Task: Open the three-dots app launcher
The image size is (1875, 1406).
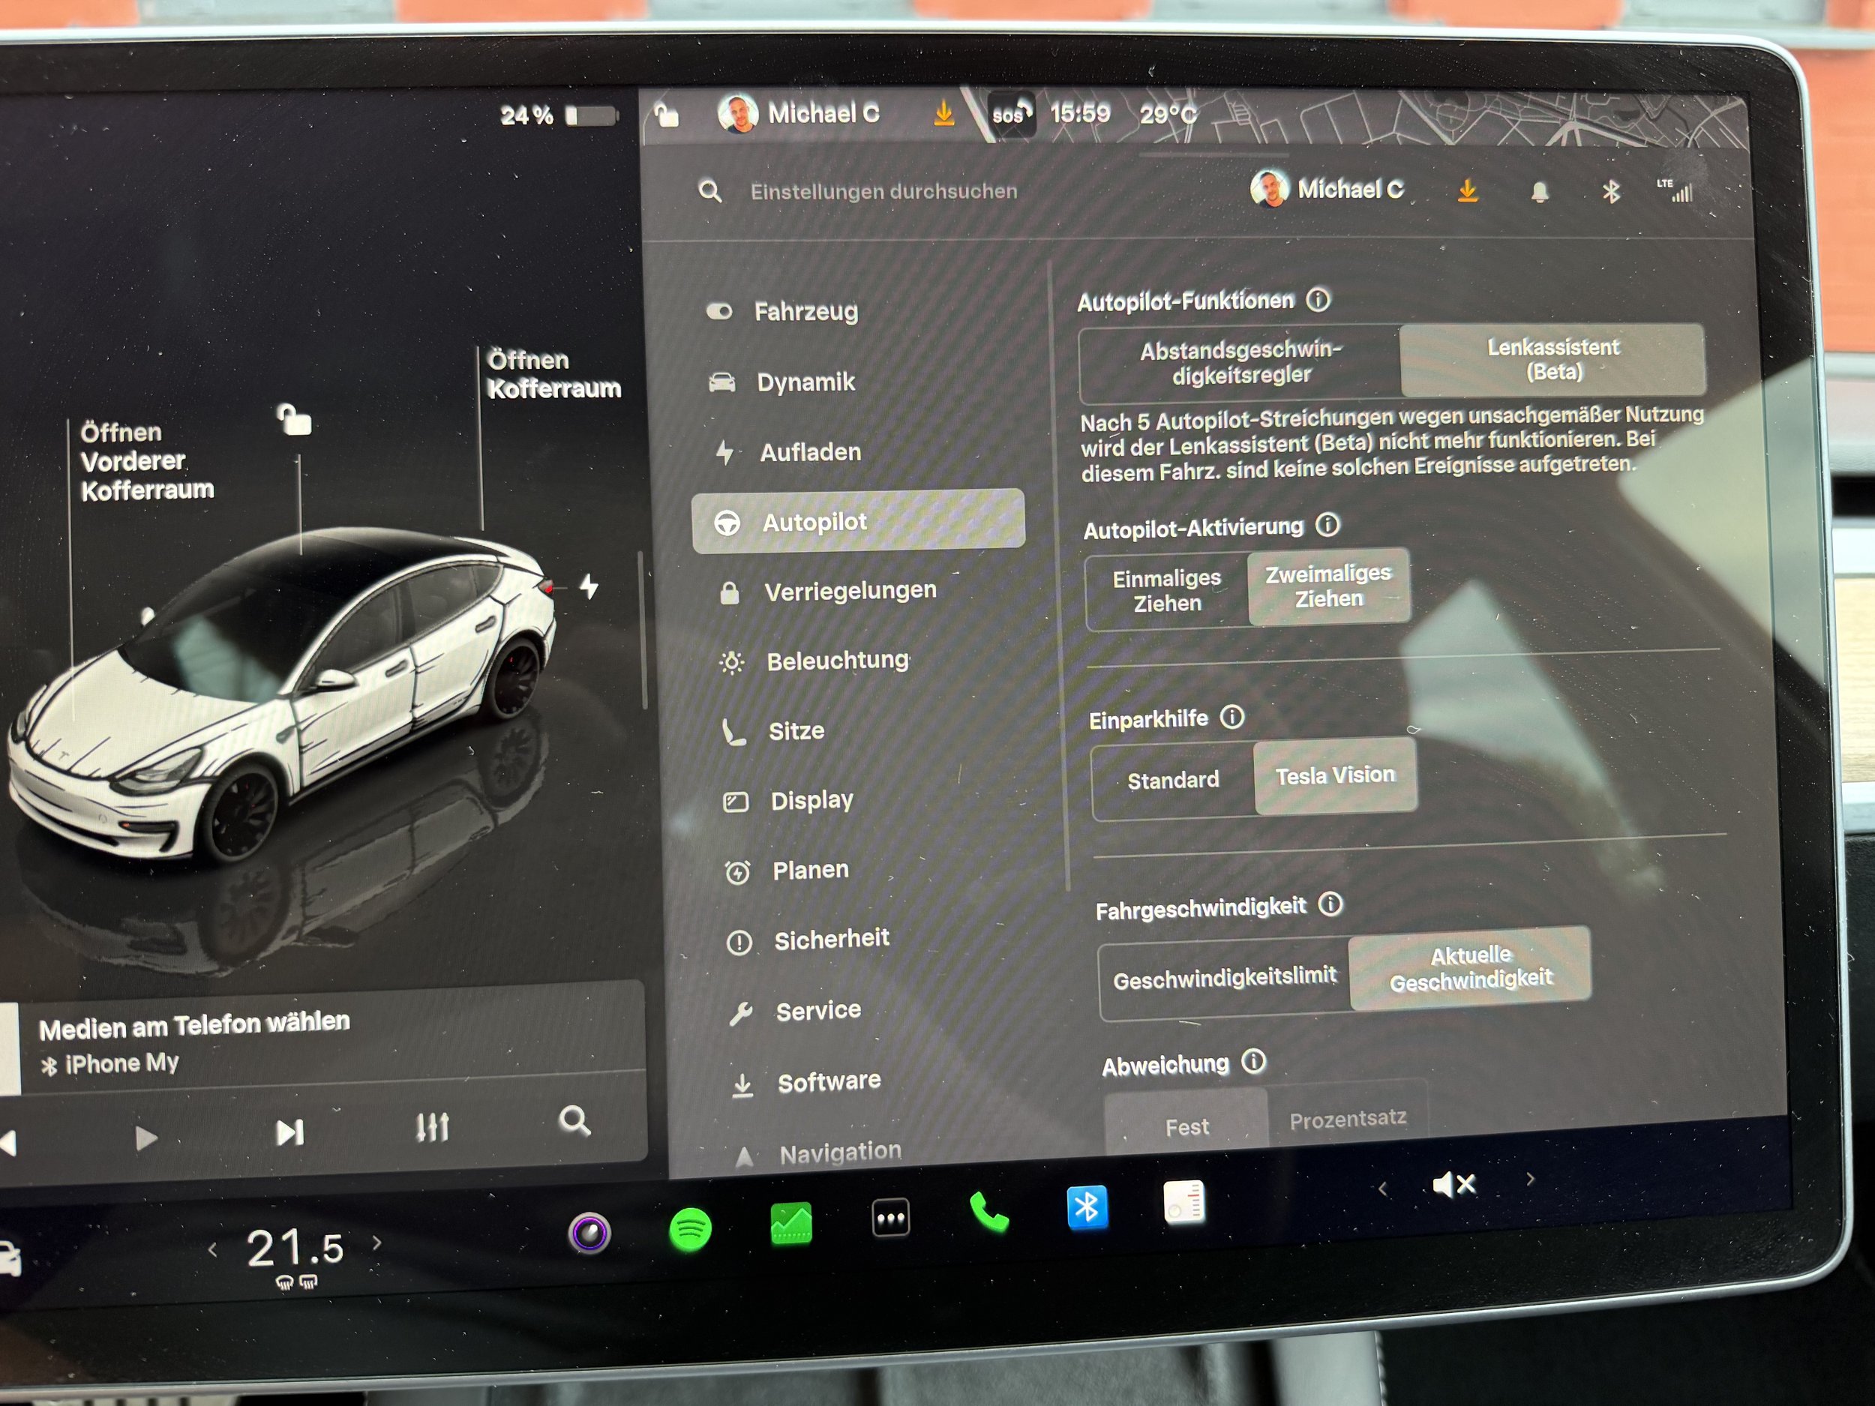Action: (891, 1218)
